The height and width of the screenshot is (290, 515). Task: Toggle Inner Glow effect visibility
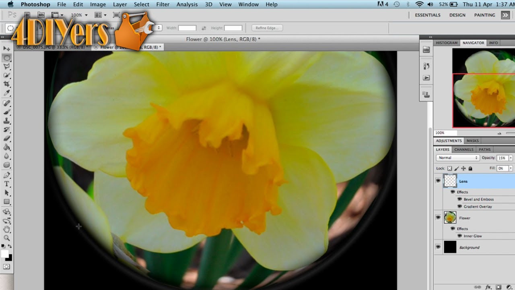(460, 236)
